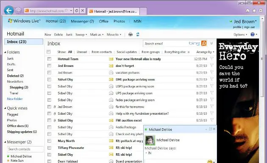Open the Shopping (2) folder
This screenshot has width=267, height=163.
click(19, 87)
